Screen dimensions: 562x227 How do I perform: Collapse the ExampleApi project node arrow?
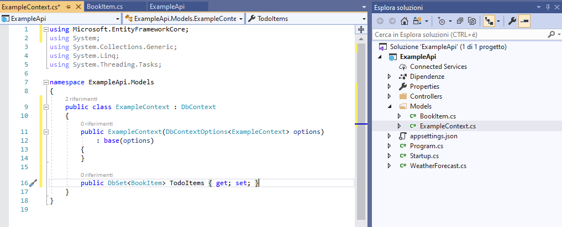pyautogui.click(x=380, y=57)
